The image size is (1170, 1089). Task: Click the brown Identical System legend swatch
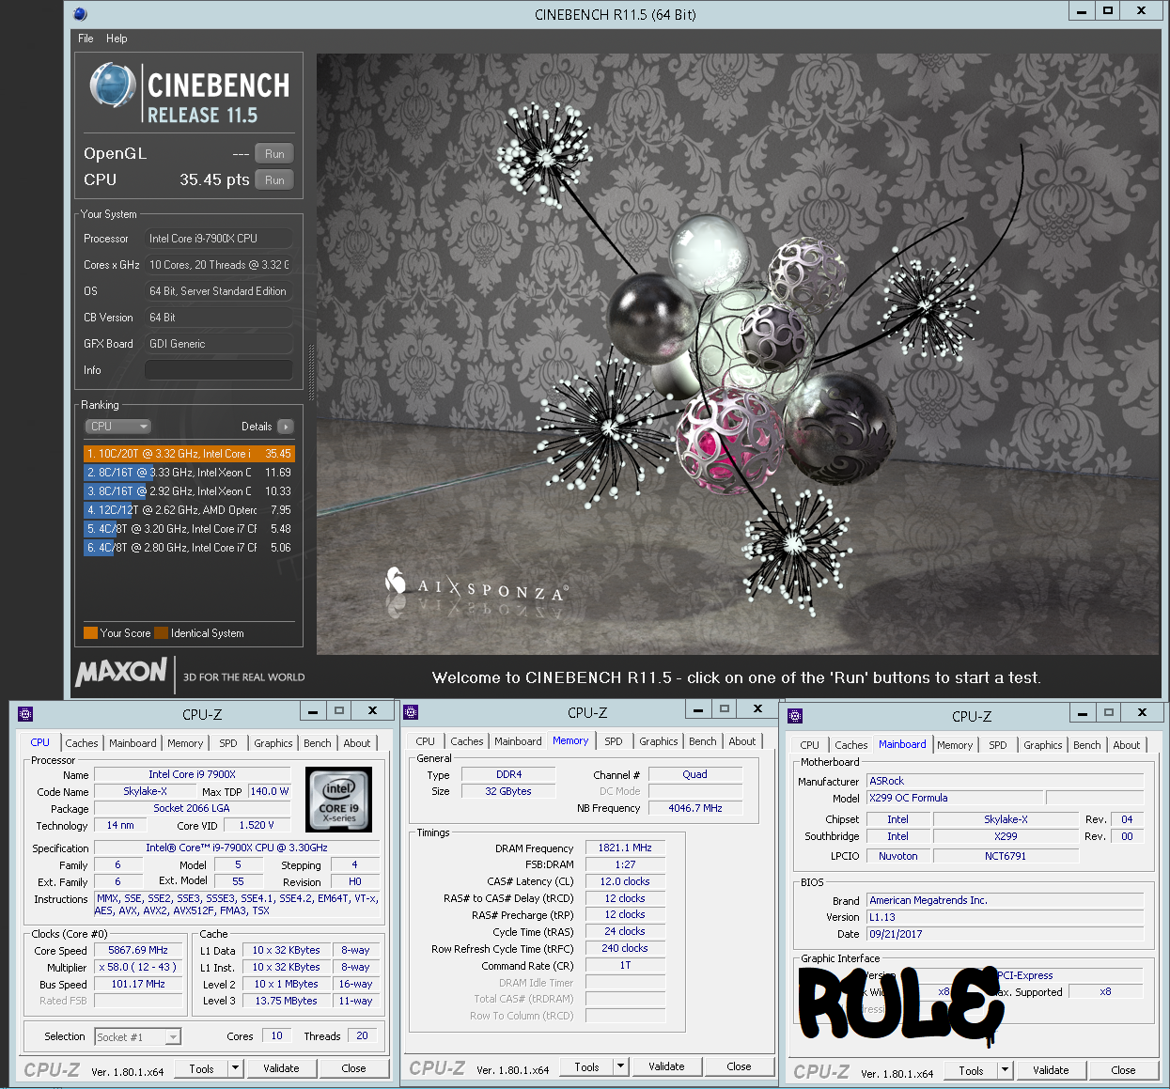point(161,633)
